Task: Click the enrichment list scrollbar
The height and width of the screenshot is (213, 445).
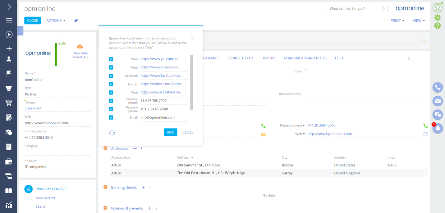Action: click(191, 82)
